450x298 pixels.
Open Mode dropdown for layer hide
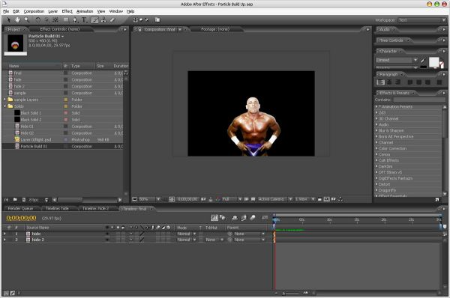[187, 234]
